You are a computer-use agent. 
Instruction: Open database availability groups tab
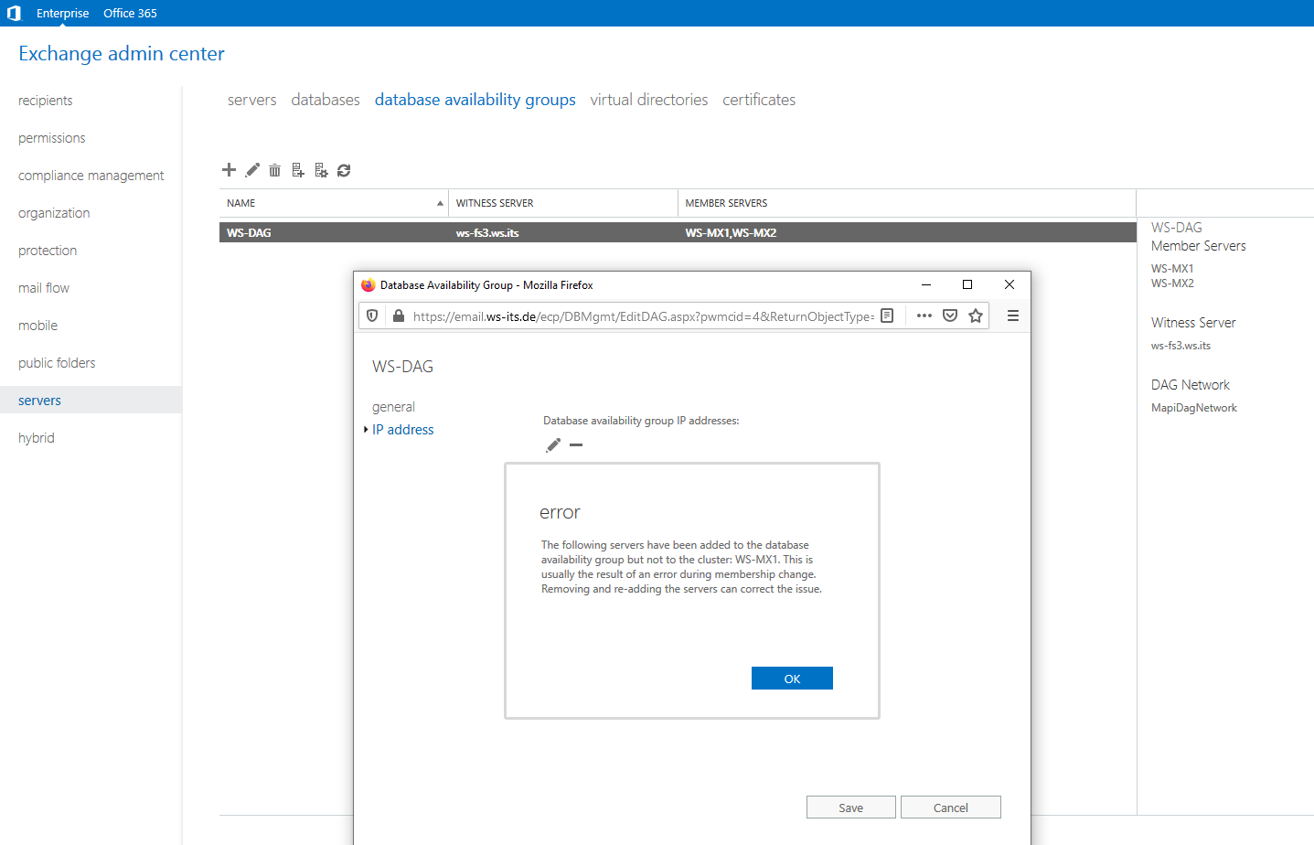pyautogui.click(x=475, y=100)
